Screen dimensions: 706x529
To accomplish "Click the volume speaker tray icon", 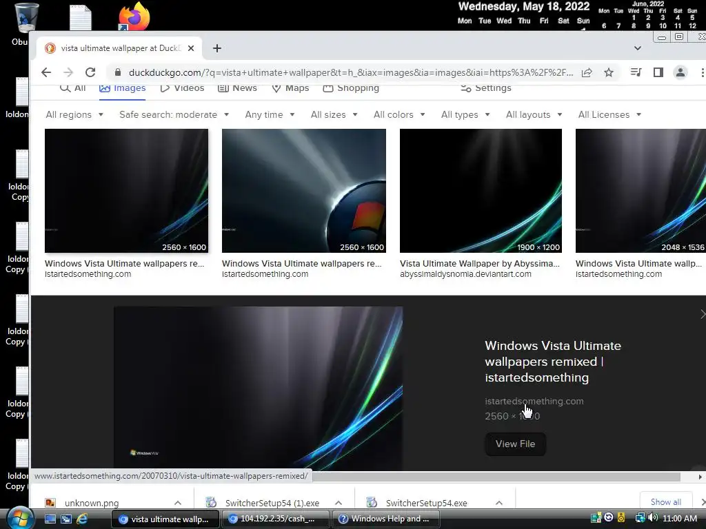I will (652, 518).
